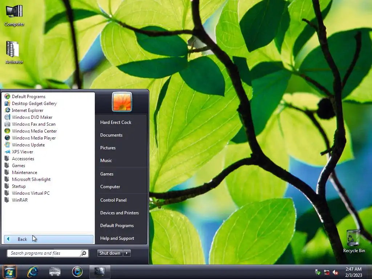372x279 pixels.
Task: Click the Shut down button
Action: click(110, 253)
